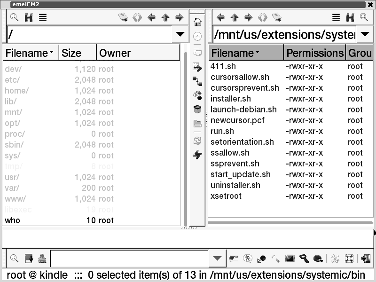Click the open-folder icon in center toolbar
This screenshot has height=282, width=376.
(197, 124)
